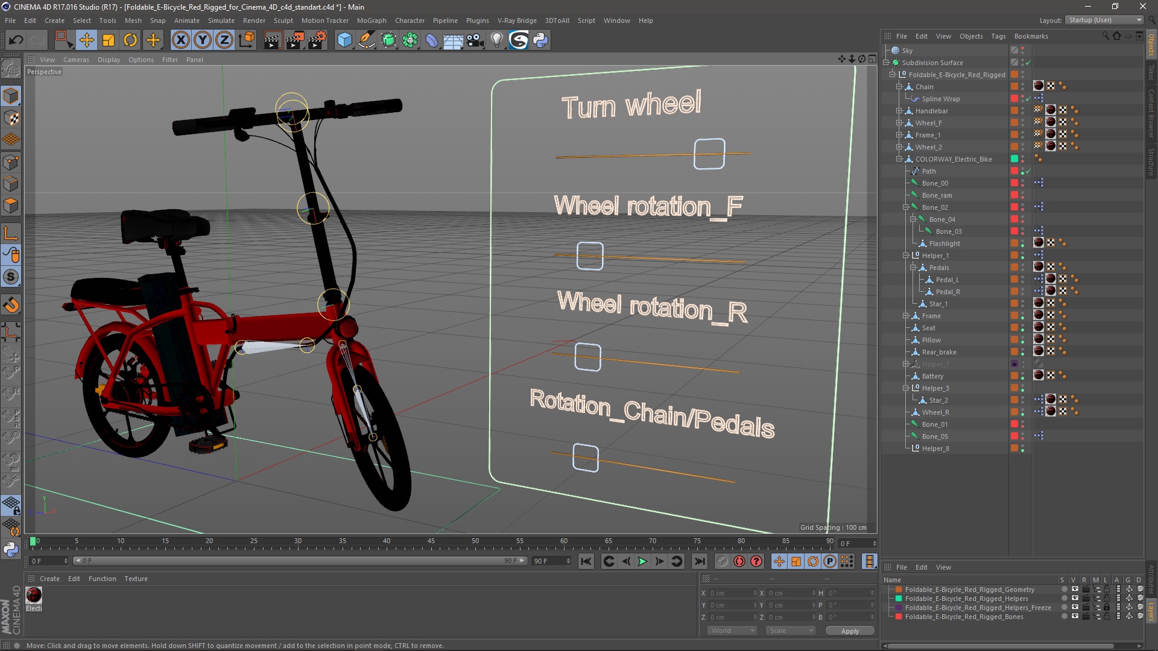This screenshot has width=1158, height=651.
Task: Open the Content Browser side tab
Action: 1151,113
